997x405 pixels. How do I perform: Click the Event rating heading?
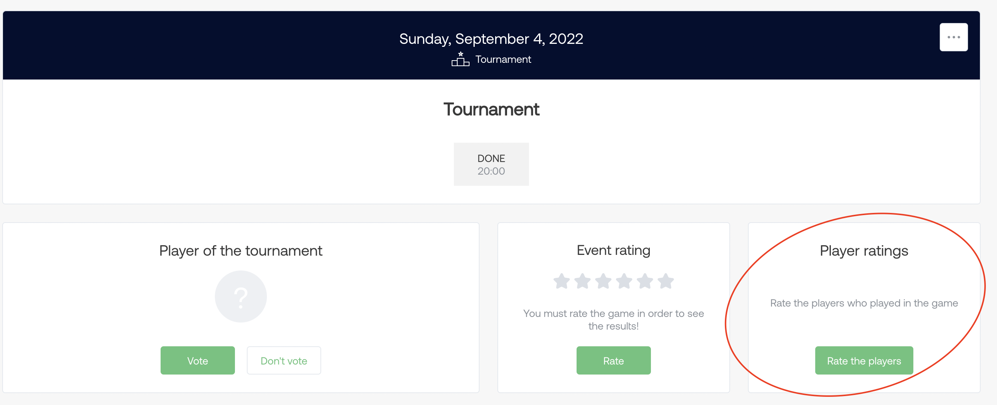613,250
